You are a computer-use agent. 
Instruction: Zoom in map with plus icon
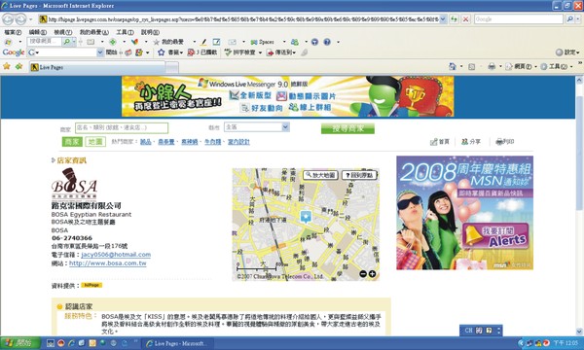[372, 274]
